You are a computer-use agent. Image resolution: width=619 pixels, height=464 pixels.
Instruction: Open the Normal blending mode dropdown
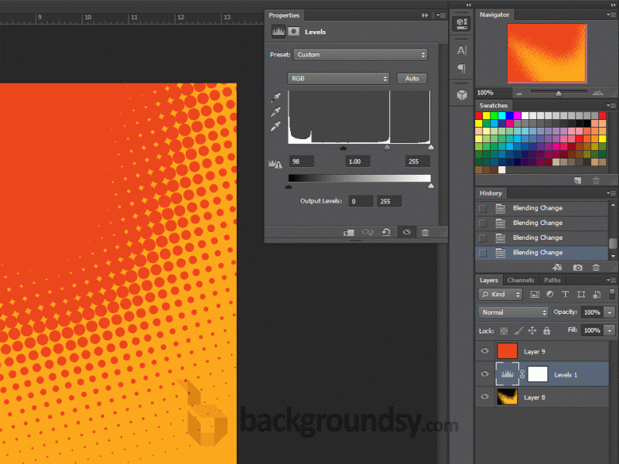pyautogui.click(x=512, y=312)
